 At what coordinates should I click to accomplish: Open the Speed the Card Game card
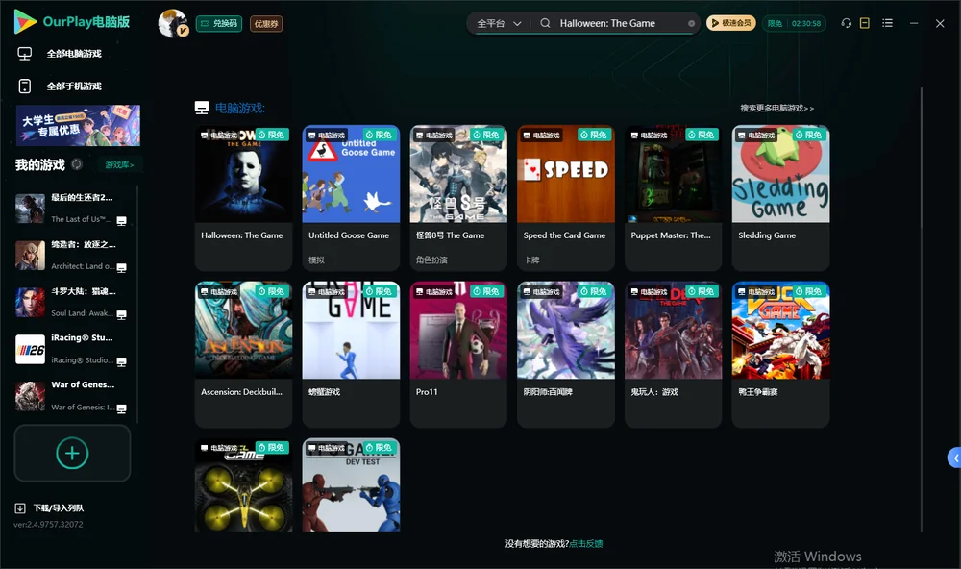[566, 197]
